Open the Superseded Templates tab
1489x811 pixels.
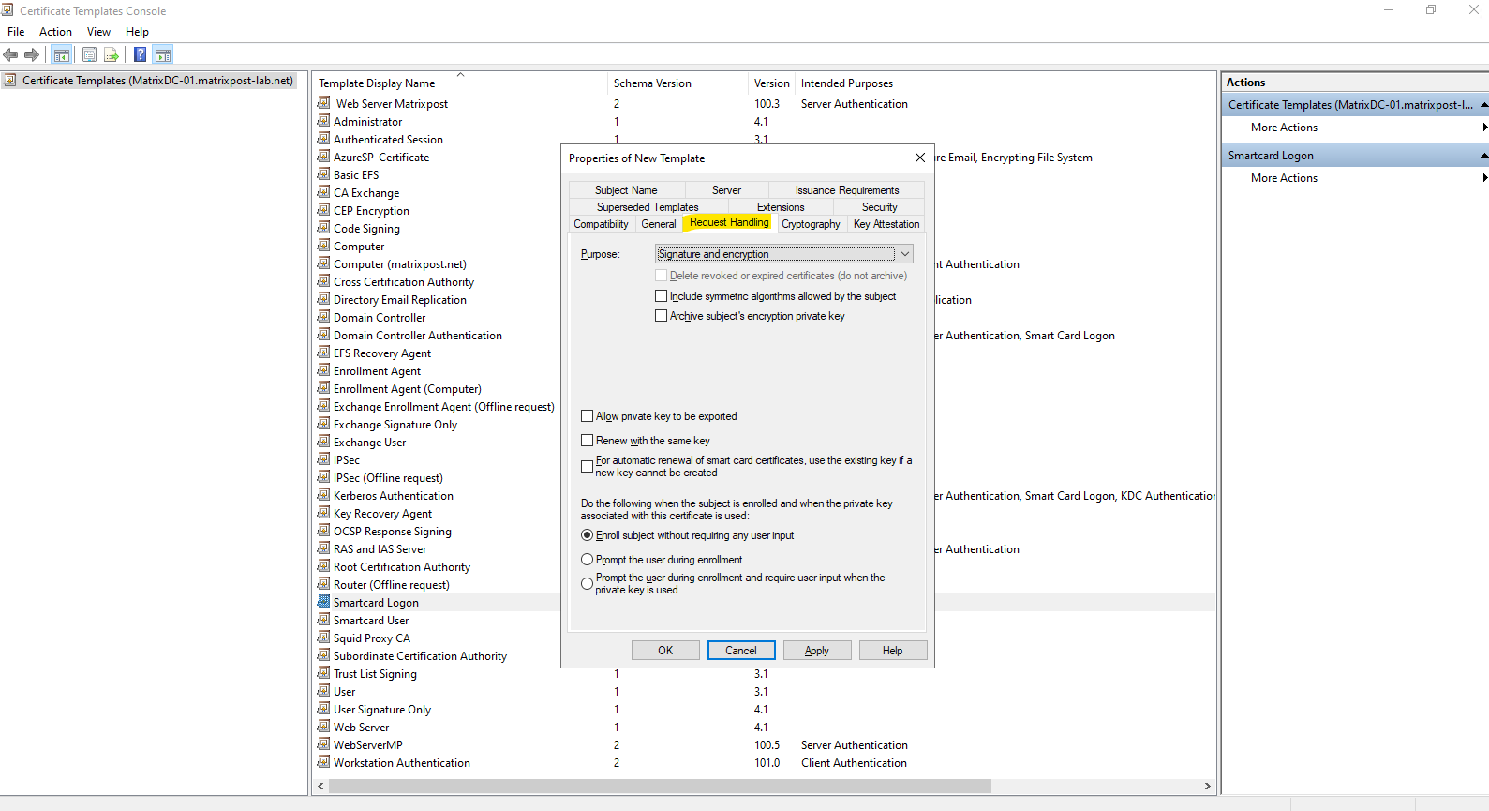click(648, 207)
